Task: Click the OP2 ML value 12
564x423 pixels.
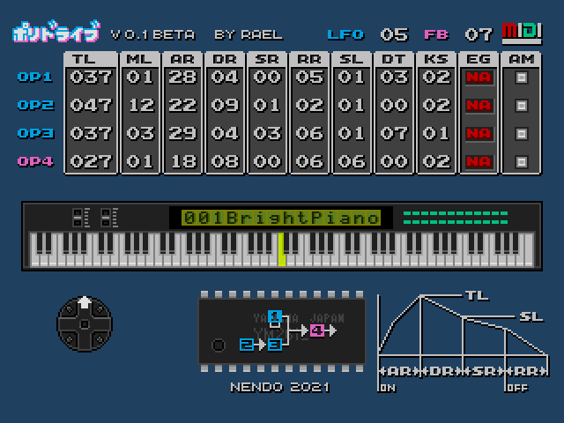Action: [138, 105]
